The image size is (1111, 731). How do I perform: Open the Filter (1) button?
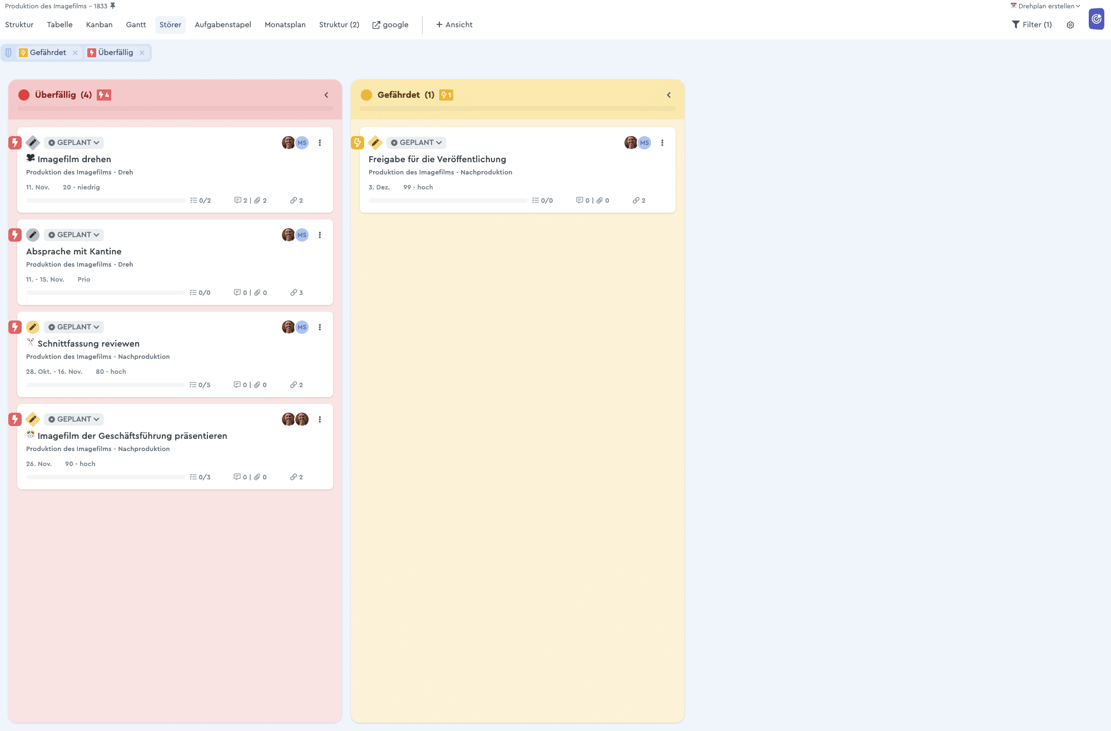tap(1032, 25)
